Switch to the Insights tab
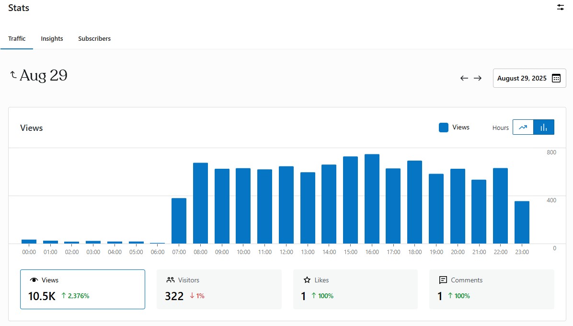Screen dimensions: 573x326 [52, 38]
